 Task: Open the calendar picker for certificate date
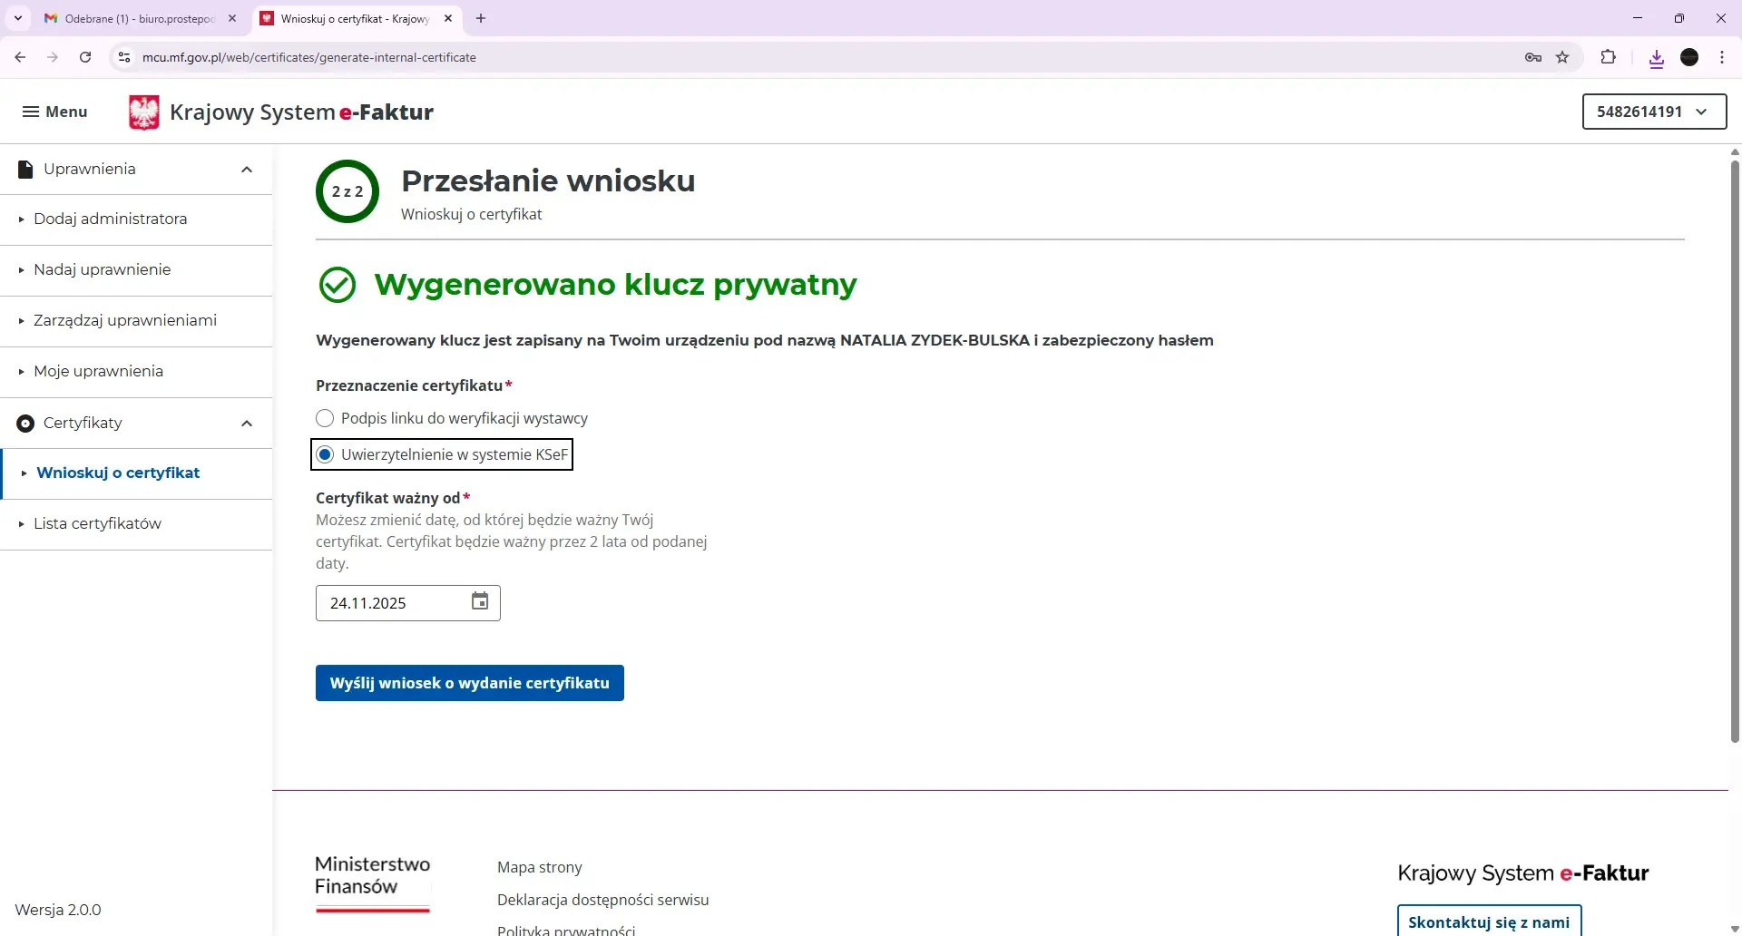[480, 602]
